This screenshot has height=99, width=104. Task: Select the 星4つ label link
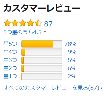point(10,52)
